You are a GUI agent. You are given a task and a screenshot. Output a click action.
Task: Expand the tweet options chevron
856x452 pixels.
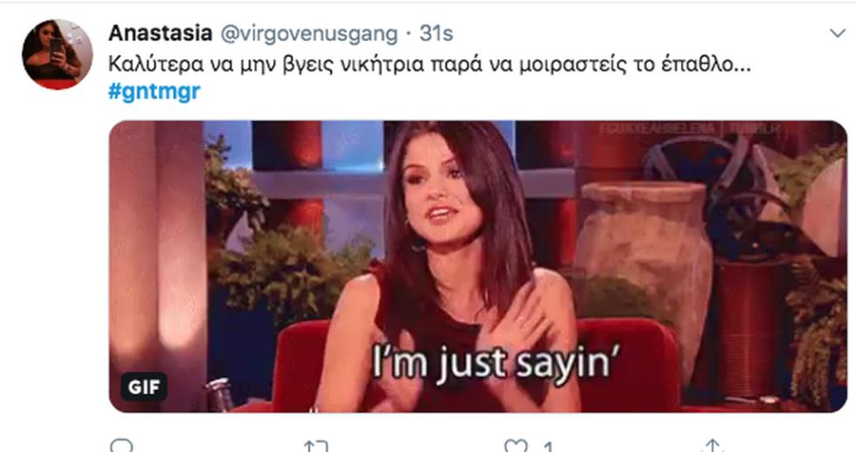coord(838,33)
